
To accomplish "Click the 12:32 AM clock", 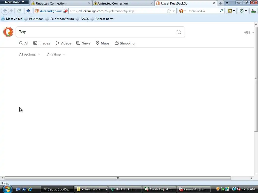I will pos(248,189).
